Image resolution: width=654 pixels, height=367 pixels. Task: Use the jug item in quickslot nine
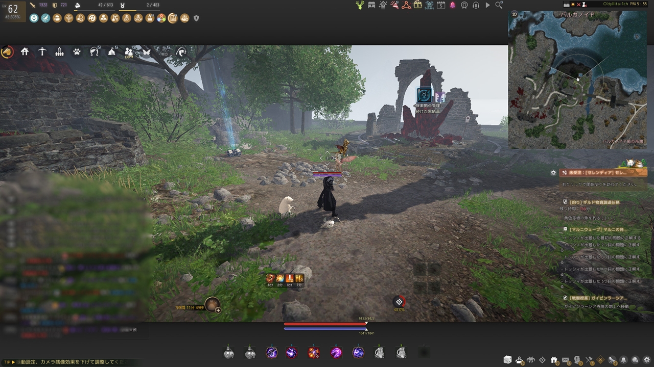click(x=402, y=352)
